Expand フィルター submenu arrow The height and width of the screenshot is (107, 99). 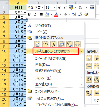coord(81,78)
